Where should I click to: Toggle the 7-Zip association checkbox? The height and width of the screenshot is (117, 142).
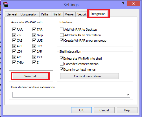pyautogui.click(x=14, y=62)
